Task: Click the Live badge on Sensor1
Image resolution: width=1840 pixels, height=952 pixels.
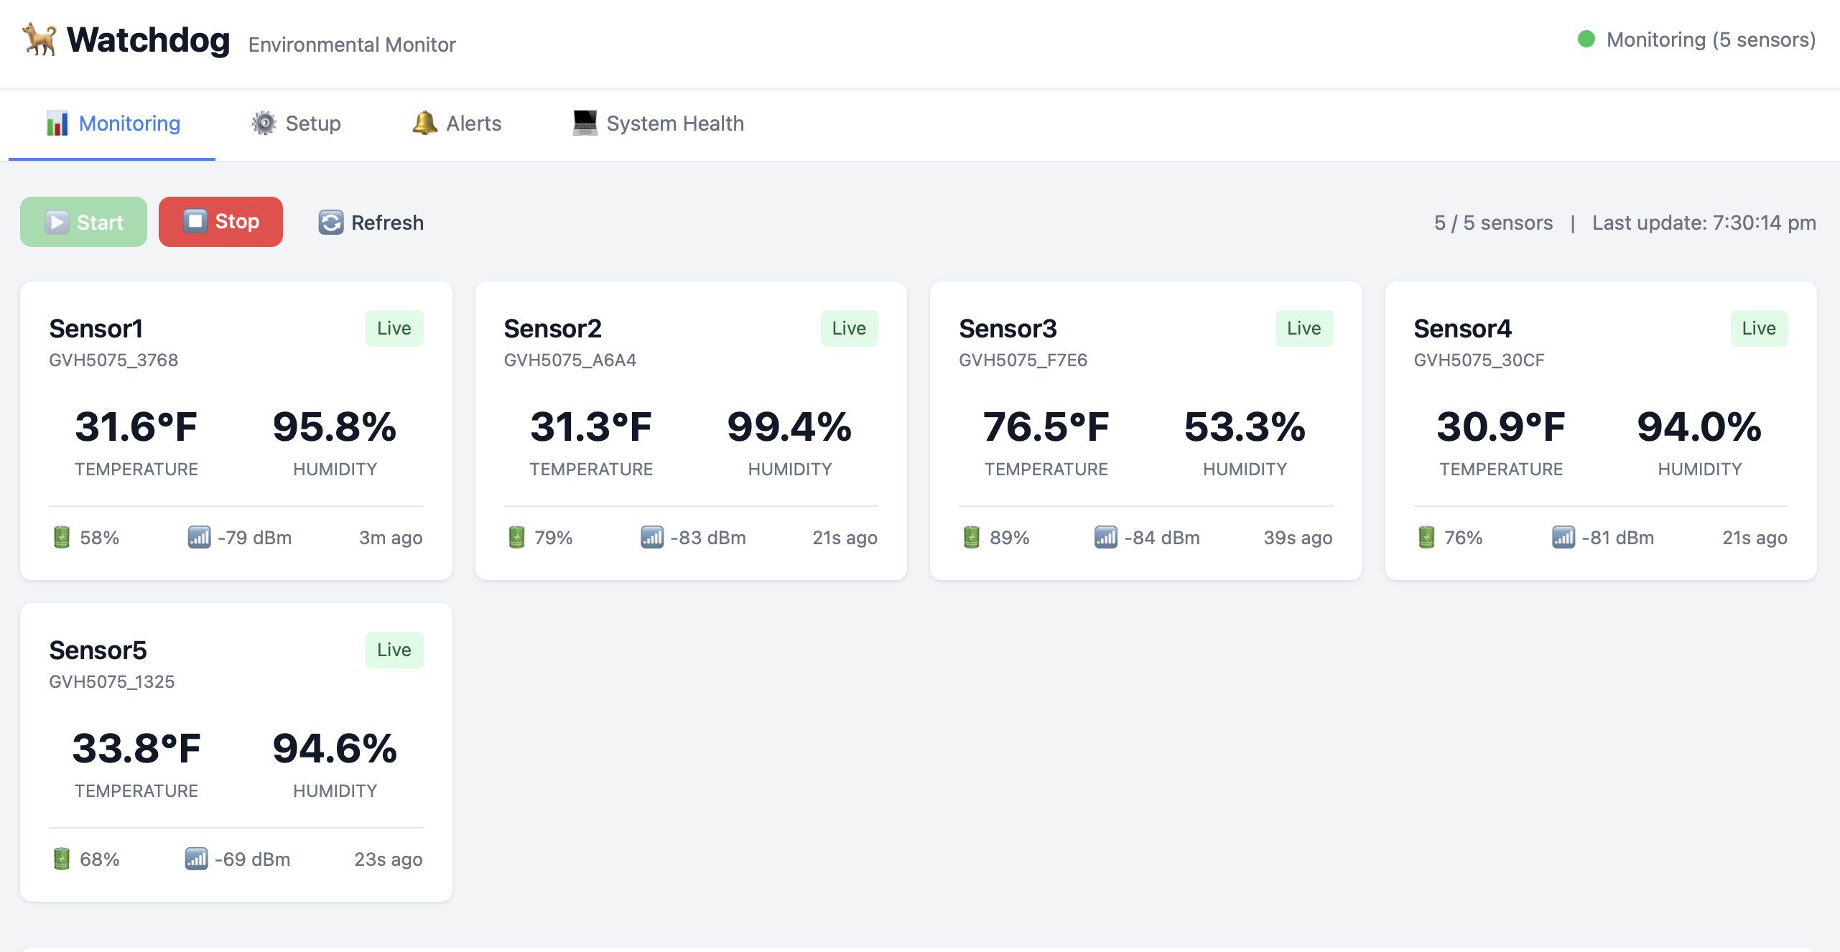Action: tap(394, 328)
